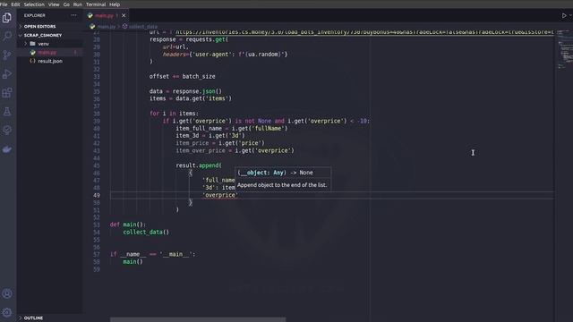Open the Run and Debug view
This screenshot has width=573, height=322.
[7, 73]
